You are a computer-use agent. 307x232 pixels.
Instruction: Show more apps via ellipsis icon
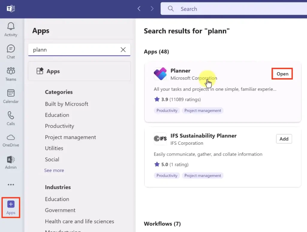click(x=11, y=185)
